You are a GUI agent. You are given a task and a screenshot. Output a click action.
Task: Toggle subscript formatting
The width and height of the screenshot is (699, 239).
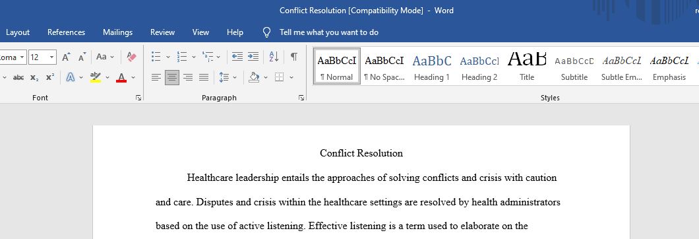point(34,77)
